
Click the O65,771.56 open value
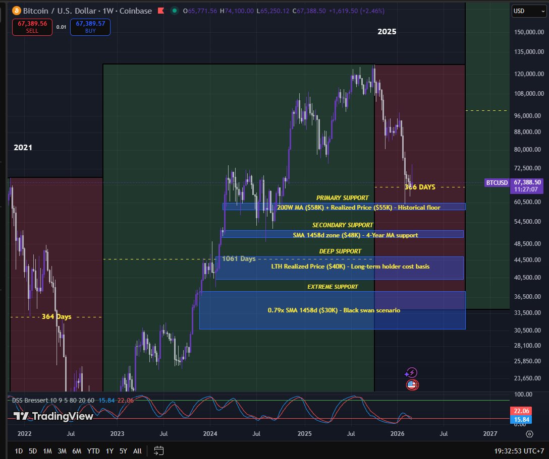pos(200,11)
